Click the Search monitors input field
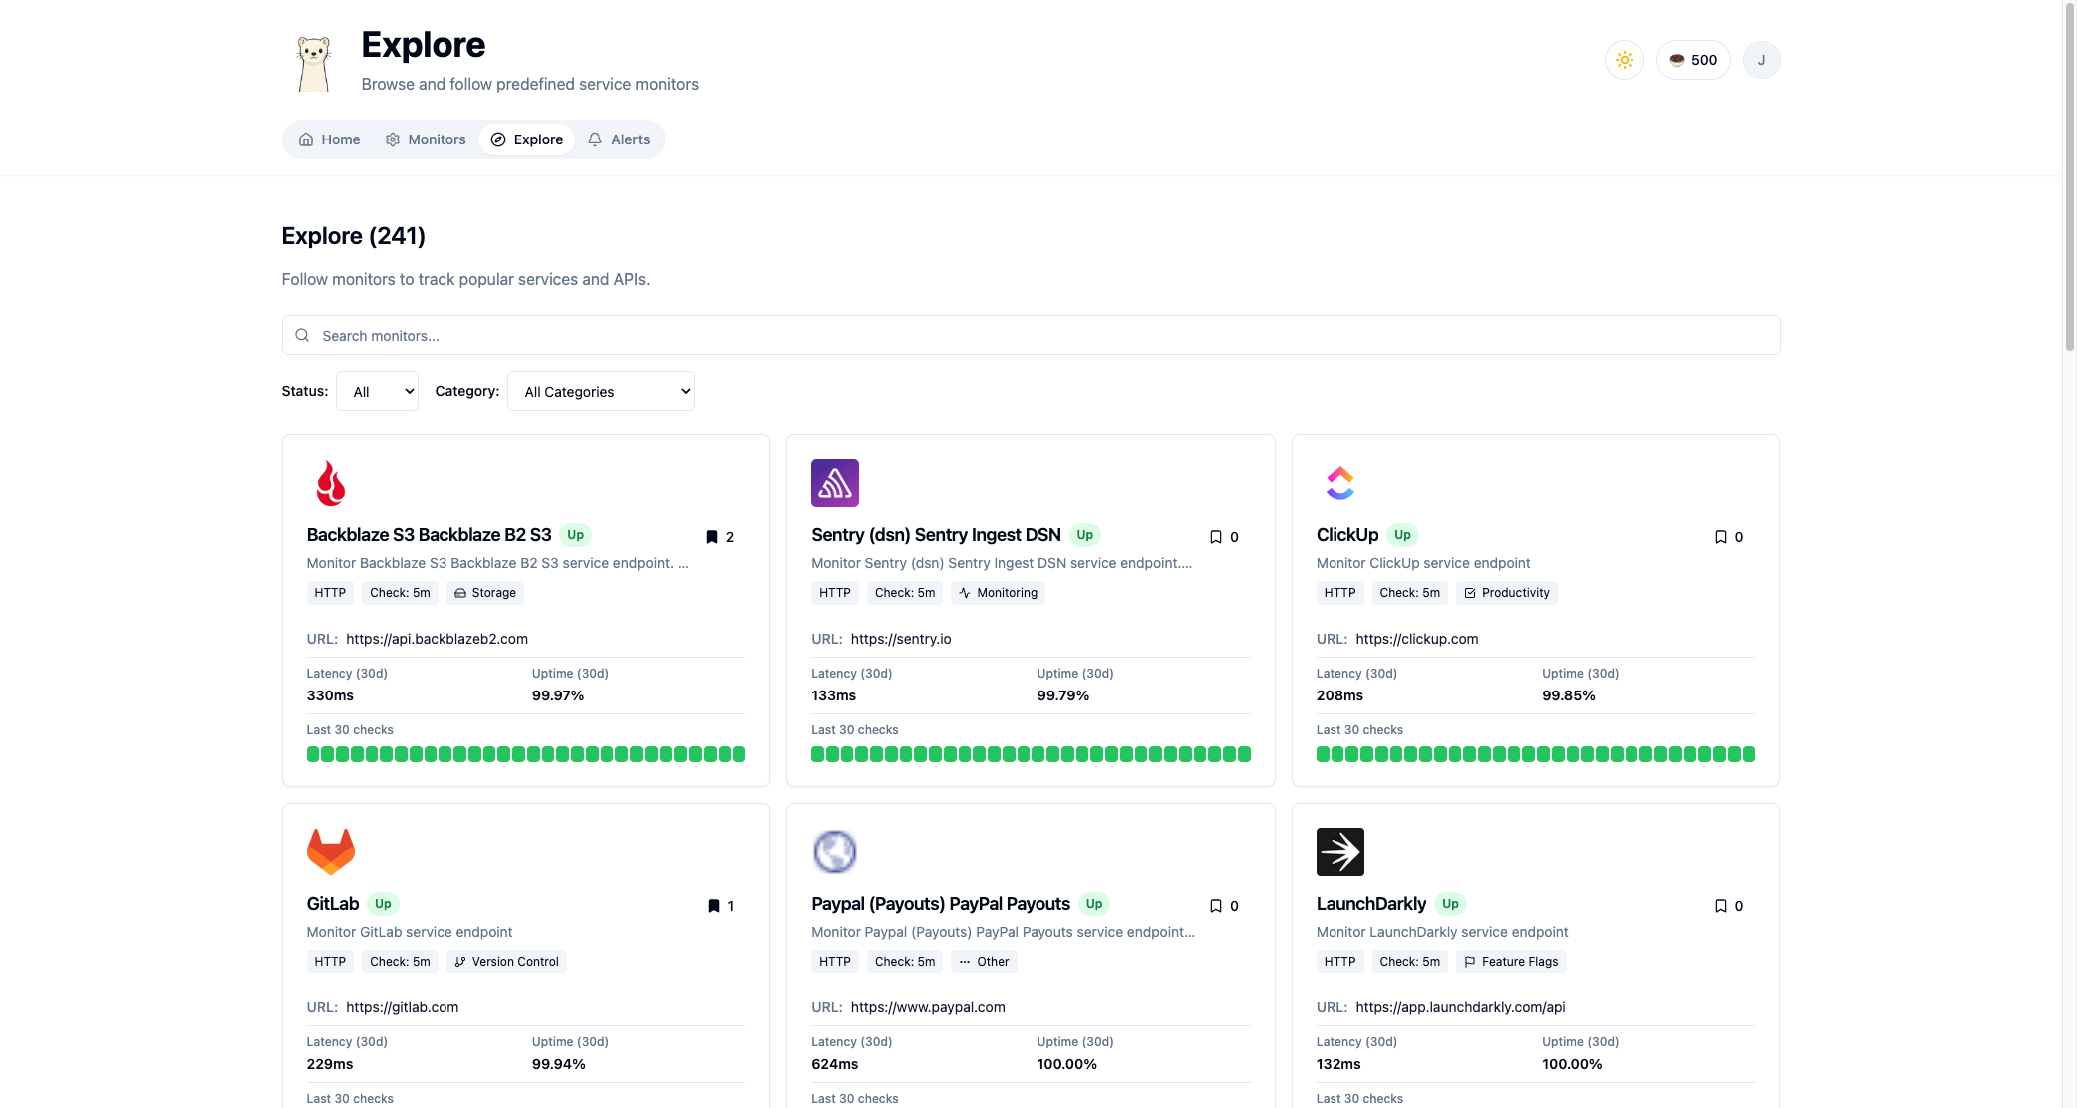Image resolution: width=2077 pixels, height=1108 pixels. coord(698,335)
